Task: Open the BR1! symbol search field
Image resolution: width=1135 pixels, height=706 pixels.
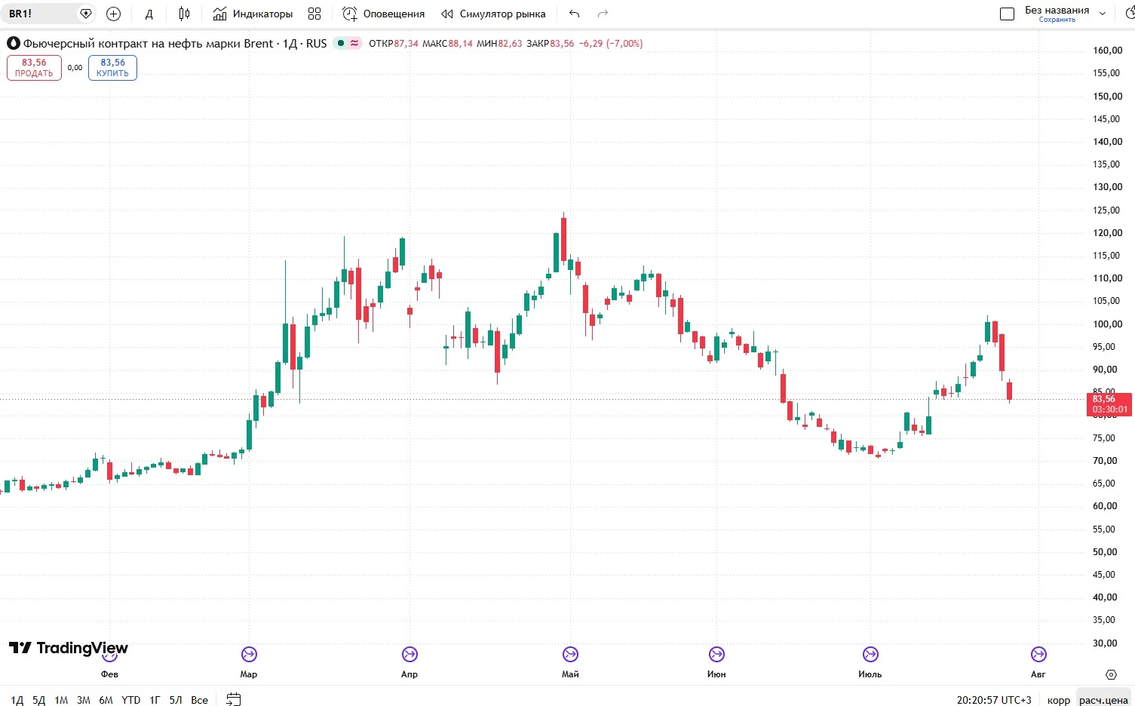Action: click(39, 14)
